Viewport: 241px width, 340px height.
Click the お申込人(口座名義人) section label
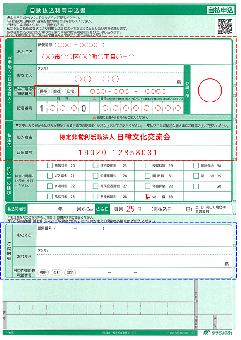(x=9, y=79)
